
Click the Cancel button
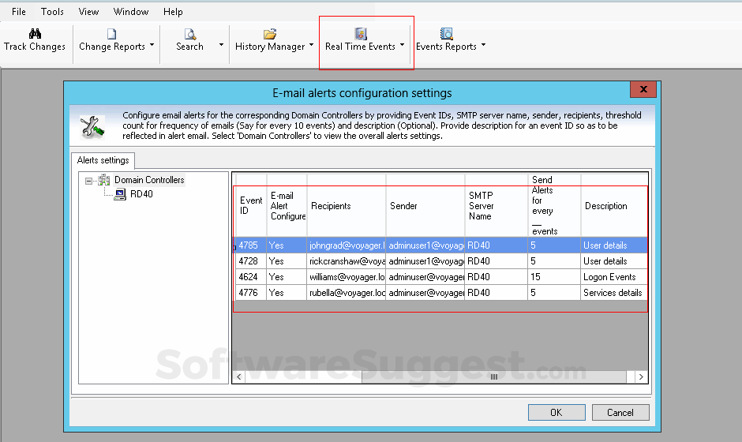pos(620,413)
